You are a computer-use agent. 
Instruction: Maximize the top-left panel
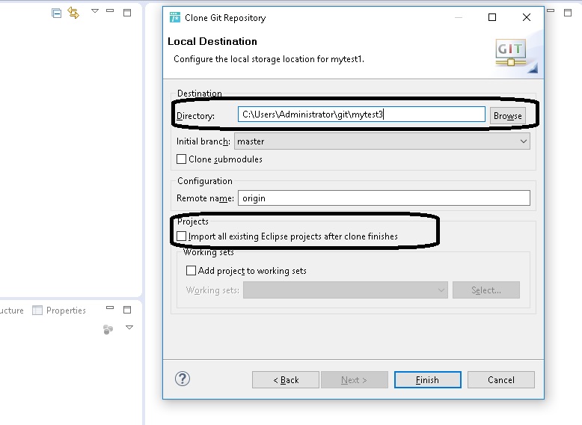coord(127,13)
